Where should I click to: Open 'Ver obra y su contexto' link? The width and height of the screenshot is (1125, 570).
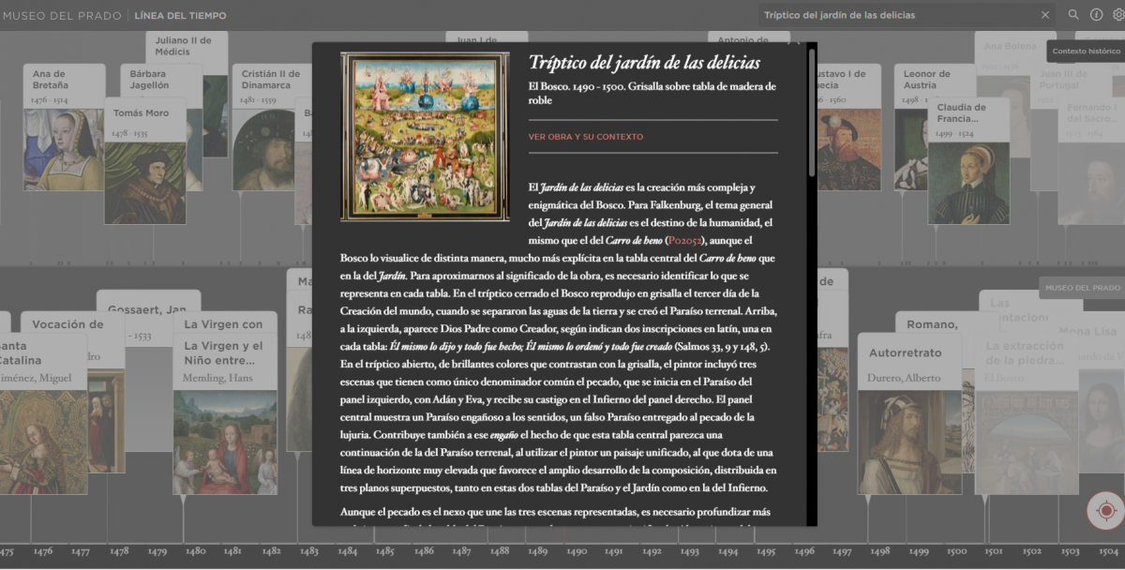[585, 137]
